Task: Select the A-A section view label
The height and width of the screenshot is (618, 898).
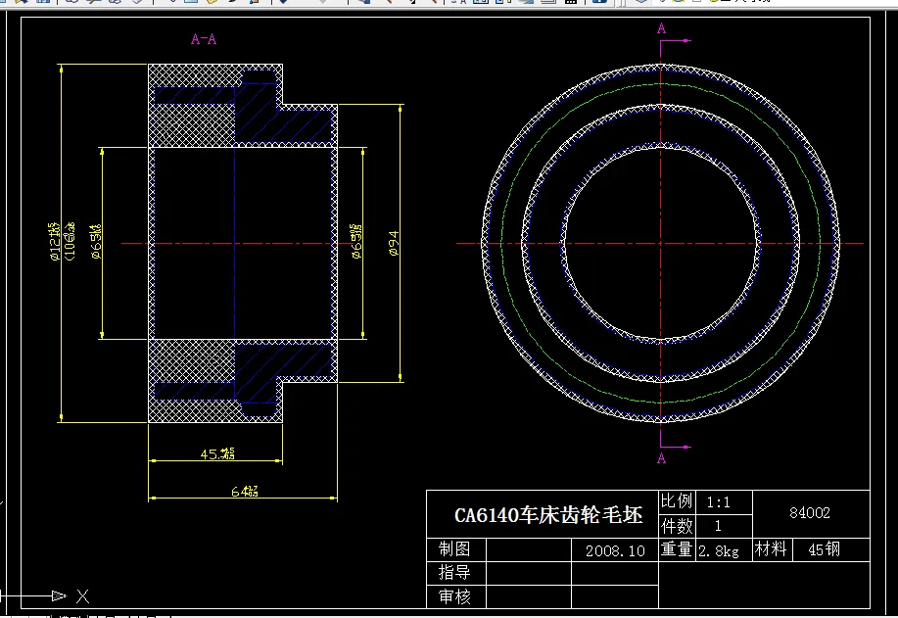Action: [x=204, y=39]
